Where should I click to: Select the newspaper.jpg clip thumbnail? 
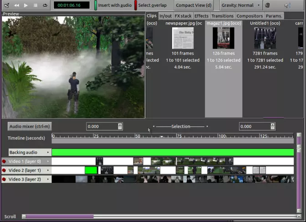tap(183, 38)
